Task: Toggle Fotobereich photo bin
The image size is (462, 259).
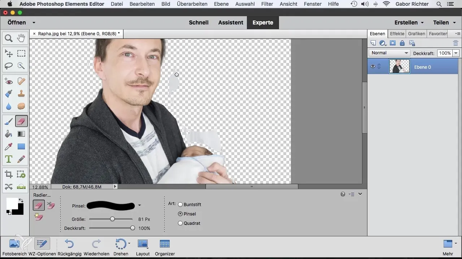Action: coord(14,247)
